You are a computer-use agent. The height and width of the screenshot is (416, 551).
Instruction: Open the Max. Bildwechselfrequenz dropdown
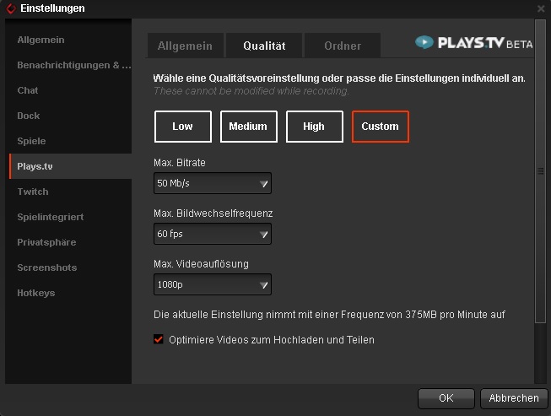(x=213, y=234)
